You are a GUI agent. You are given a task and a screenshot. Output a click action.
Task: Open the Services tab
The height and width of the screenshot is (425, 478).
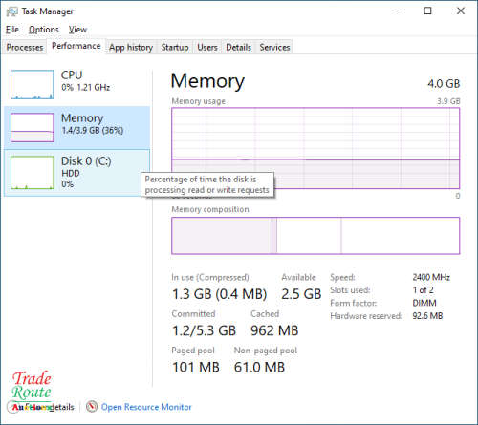click(x=274, y=47)
